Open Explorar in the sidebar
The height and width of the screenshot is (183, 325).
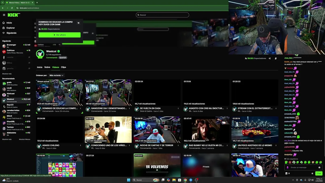11,28
